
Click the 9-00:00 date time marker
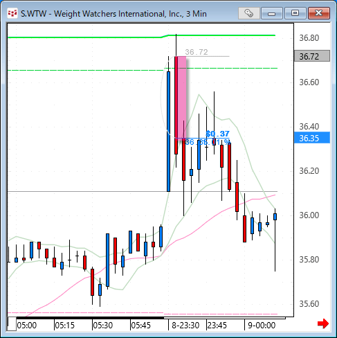(262, 326)
